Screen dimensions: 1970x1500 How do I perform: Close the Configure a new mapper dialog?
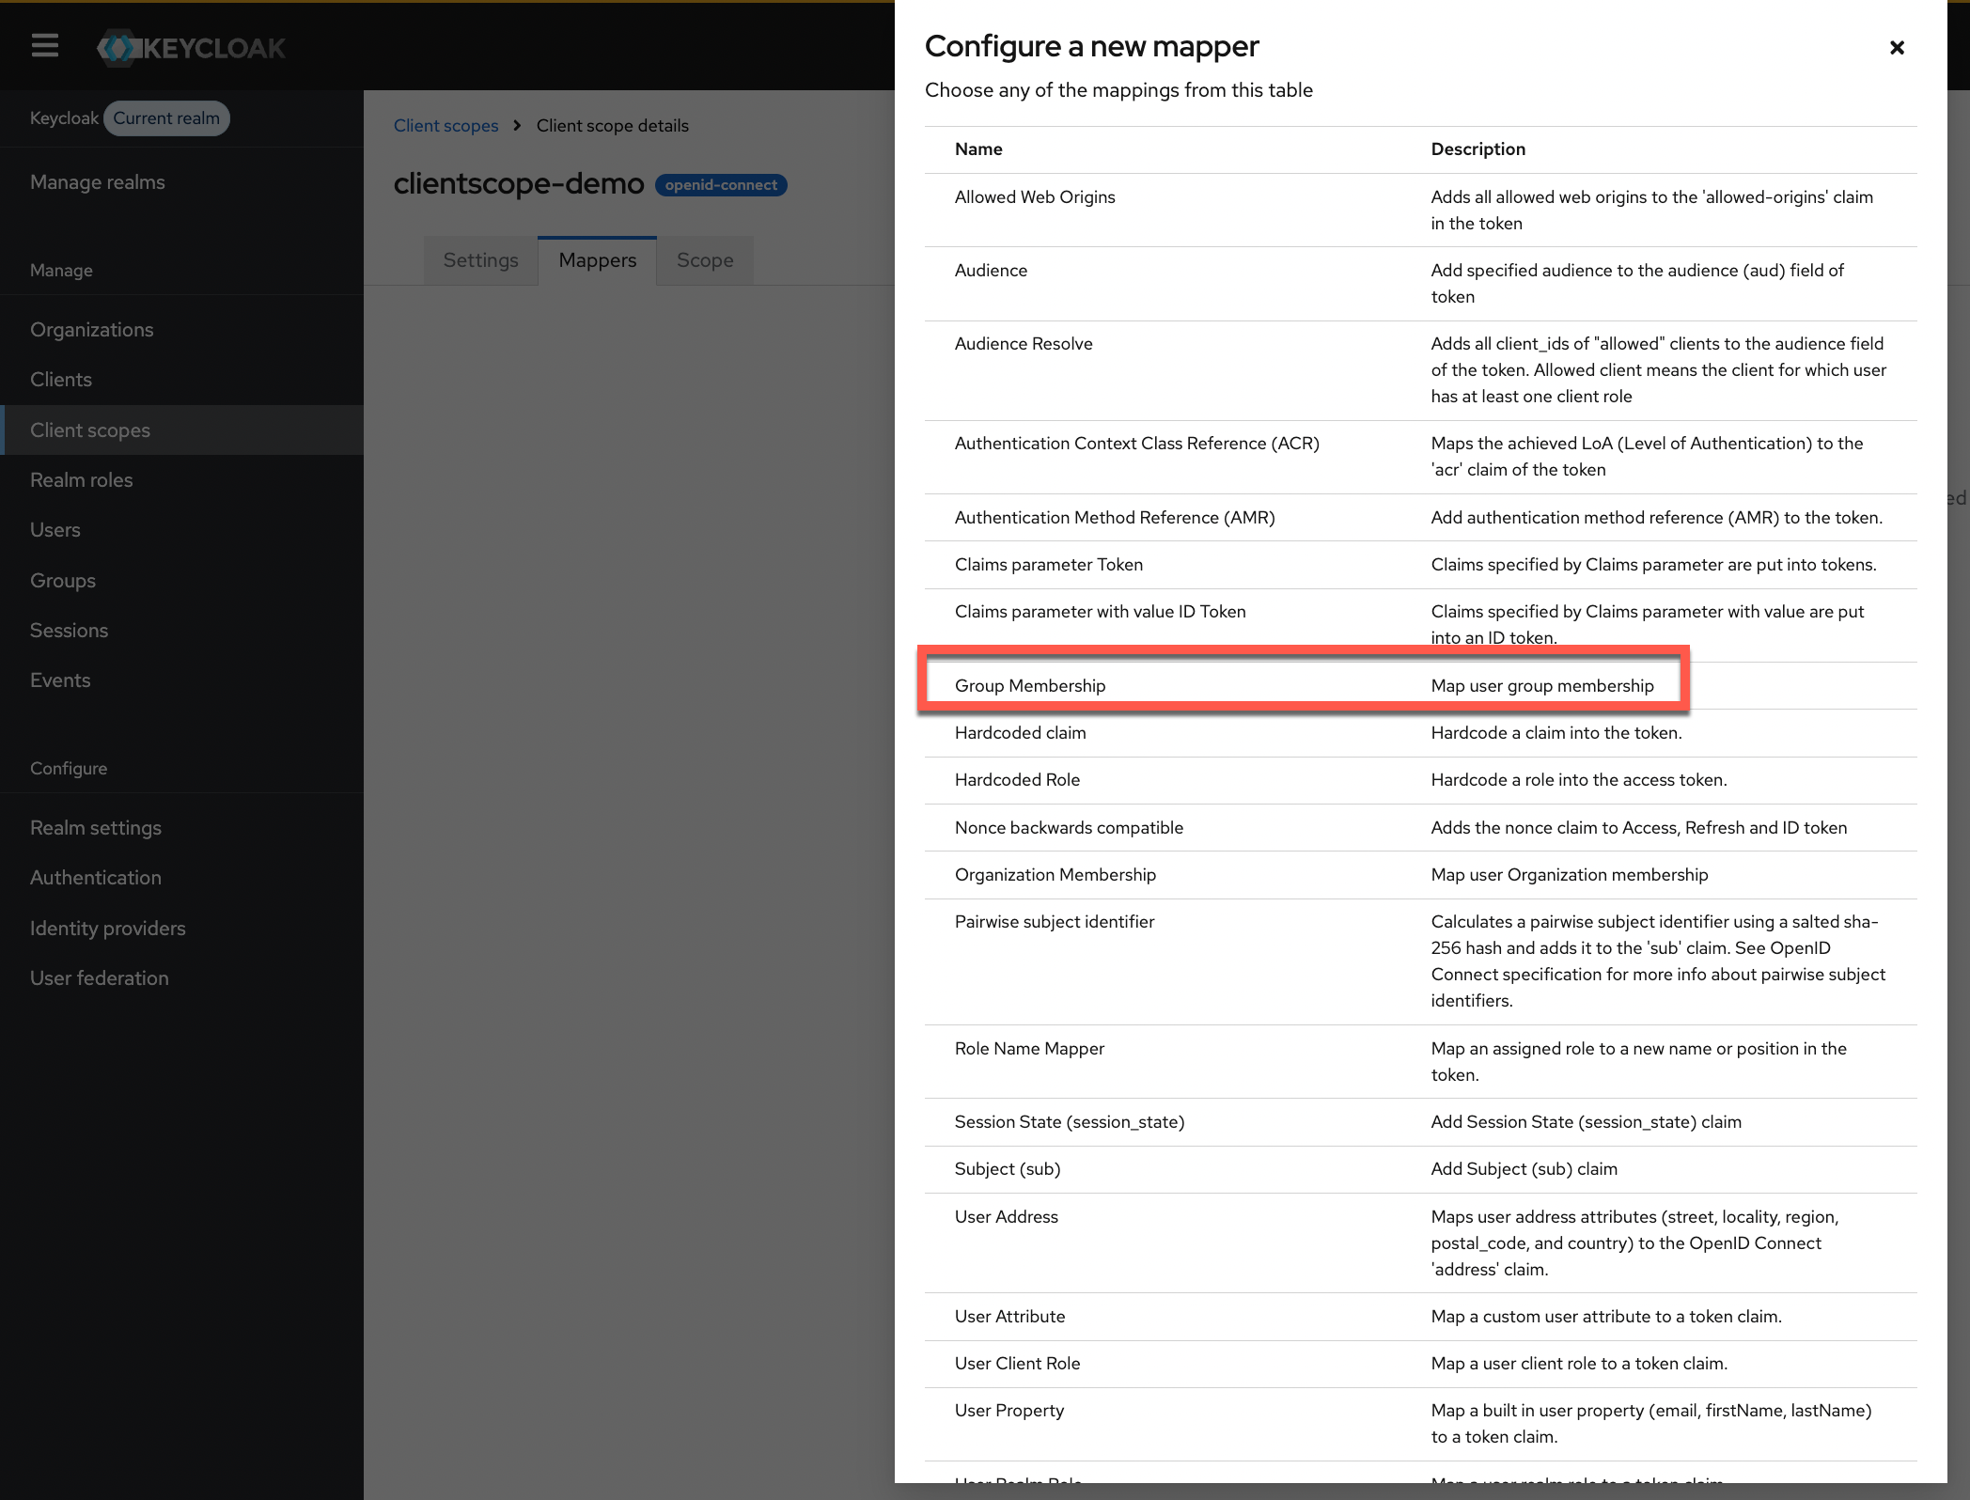tap(1896, 48)
